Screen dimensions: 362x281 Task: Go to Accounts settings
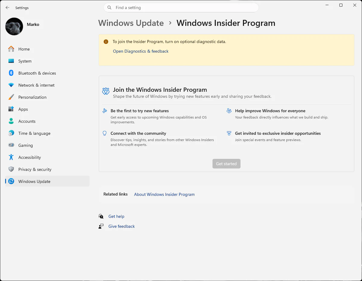tap(47, 121)
